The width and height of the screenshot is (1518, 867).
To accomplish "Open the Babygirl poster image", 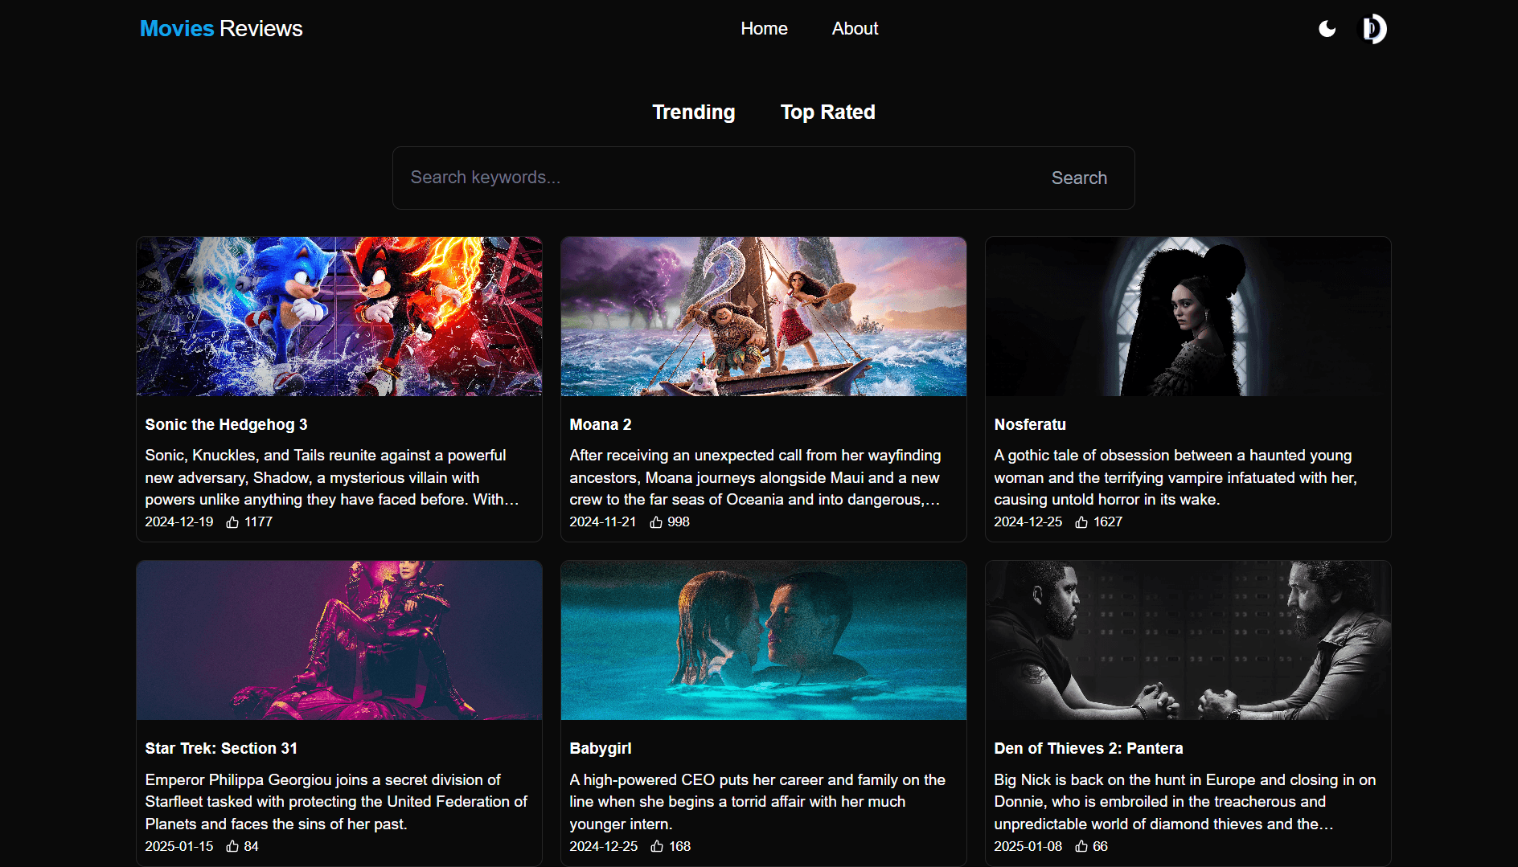I will pos(764,640).
